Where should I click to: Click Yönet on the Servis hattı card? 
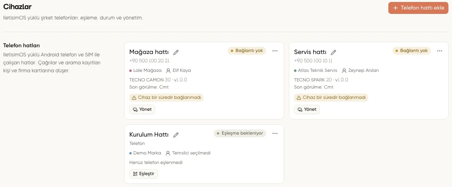[307, 109]
